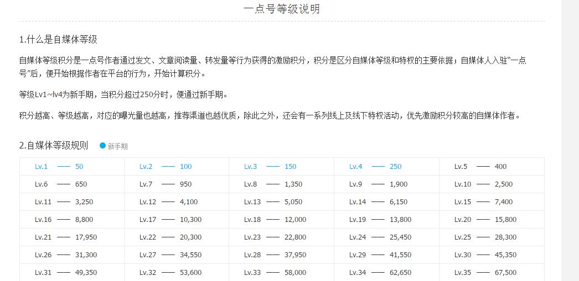Click the Lv.12 4,100 table cell
The width and height of the screenshot is (579, 281).
click(177, 202)
